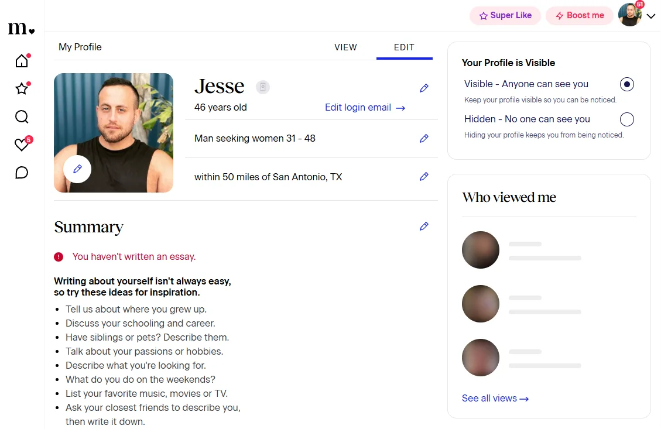Open the Home icon in sidebar
This screenshot has height=429, width=661.
22,61
